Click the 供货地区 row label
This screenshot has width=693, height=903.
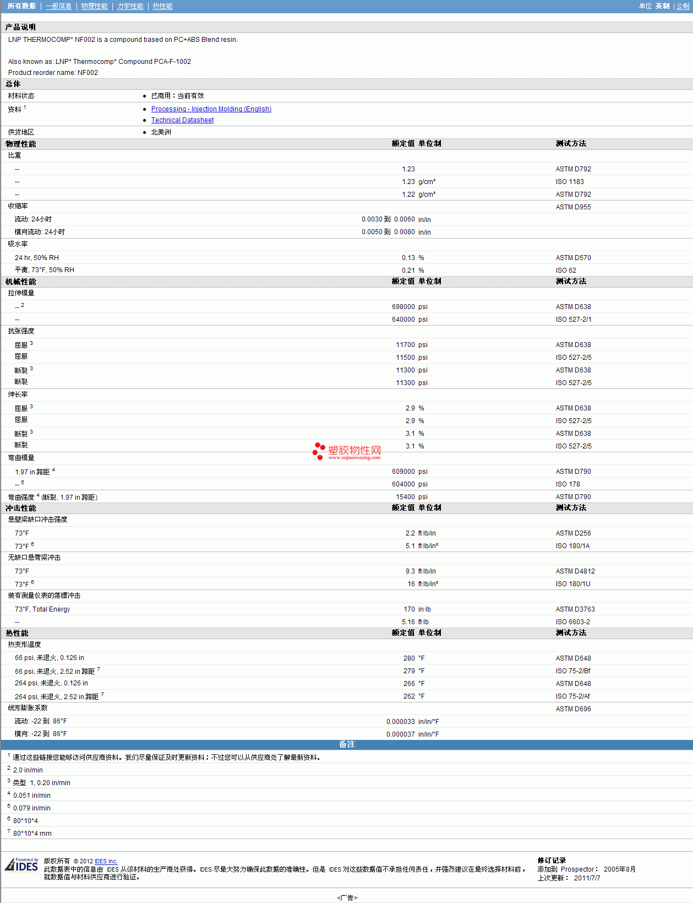[x=21, y=132]
